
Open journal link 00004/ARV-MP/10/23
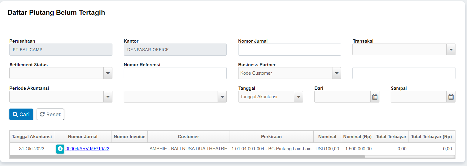pos(87,149)
